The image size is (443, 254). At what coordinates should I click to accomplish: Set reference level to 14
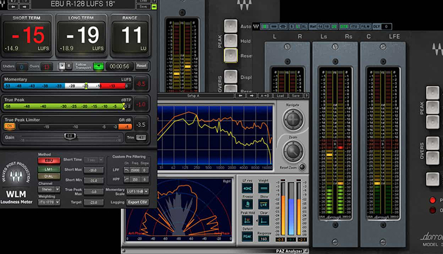[320, 27]
